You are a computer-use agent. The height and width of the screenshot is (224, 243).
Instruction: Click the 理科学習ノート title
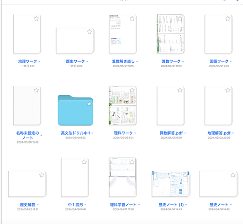click(123, 205)
